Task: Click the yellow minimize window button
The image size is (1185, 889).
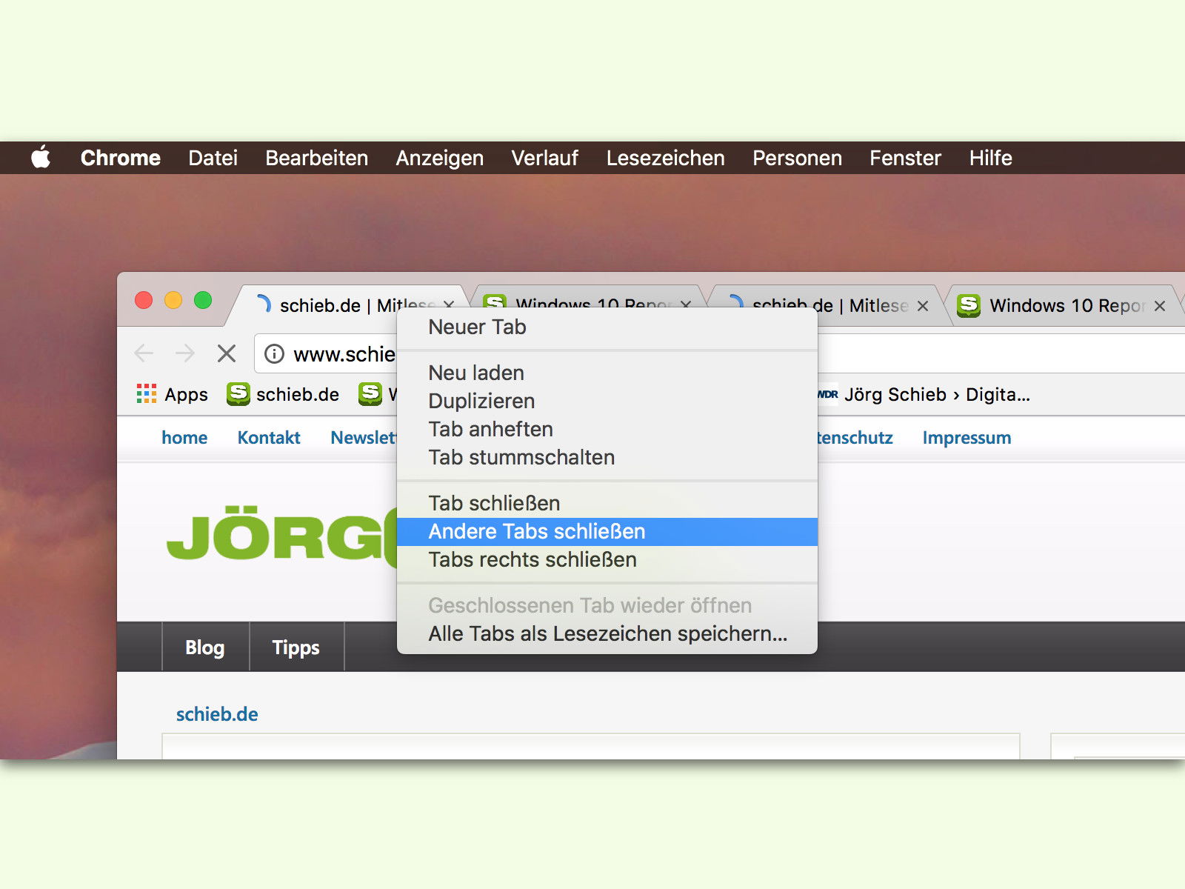Action: [173, 300]
